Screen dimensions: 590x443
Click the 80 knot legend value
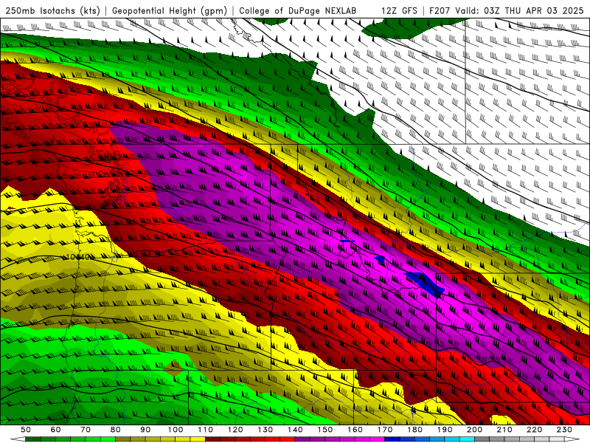[116, 430]
